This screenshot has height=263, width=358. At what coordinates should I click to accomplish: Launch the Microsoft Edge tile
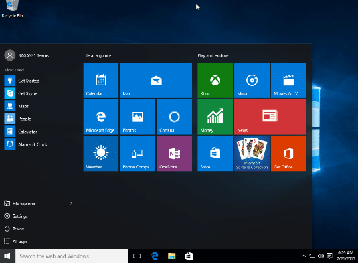pos(101,117)
